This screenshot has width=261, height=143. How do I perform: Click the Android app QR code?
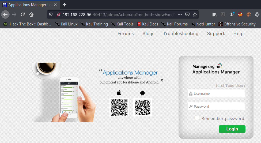click(x=142, y=107)
